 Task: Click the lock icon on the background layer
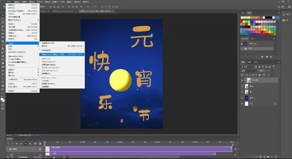[x=275, y=104]
